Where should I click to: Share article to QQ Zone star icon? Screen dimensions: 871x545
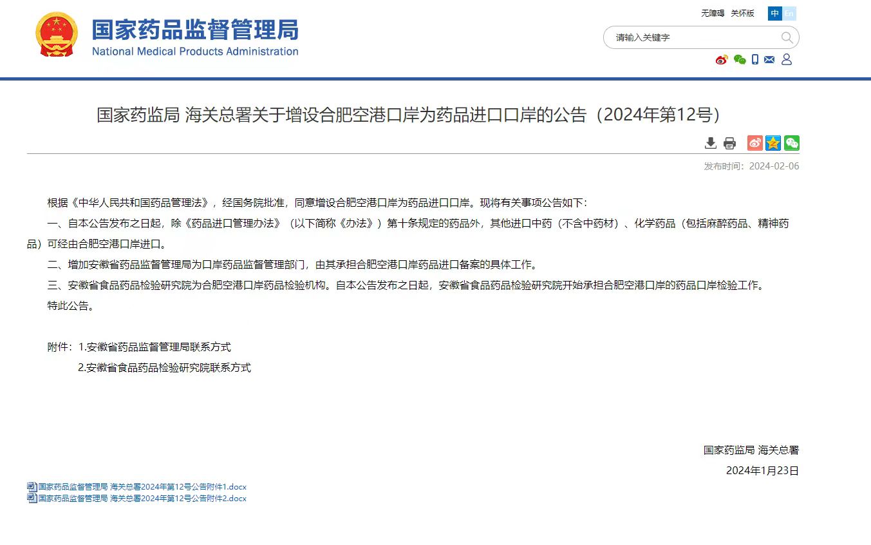tap(773, 143)
